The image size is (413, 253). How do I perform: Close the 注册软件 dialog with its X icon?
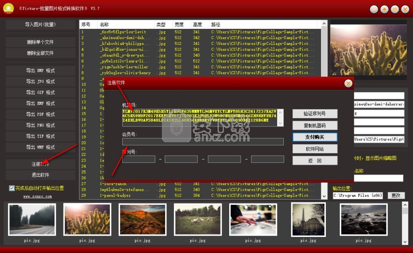tap(348, 84)
